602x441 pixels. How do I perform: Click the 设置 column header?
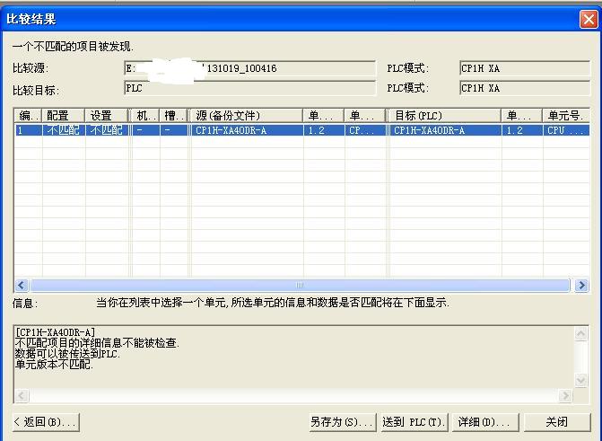[107, 116]
